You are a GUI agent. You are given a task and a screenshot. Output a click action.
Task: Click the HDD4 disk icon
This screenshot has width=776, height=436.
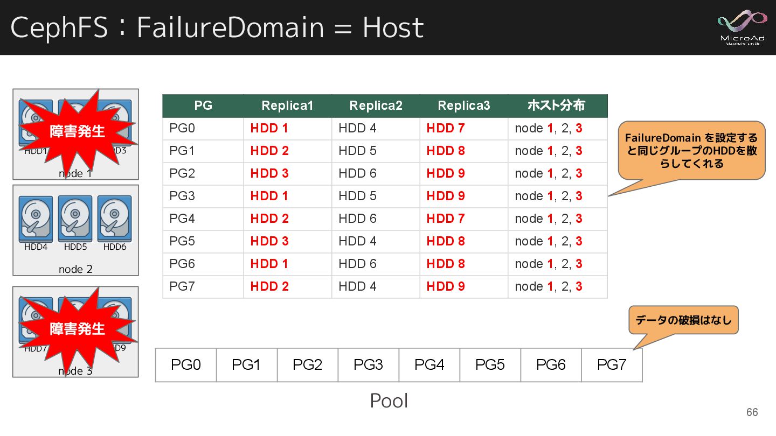[x=36, y=219]
